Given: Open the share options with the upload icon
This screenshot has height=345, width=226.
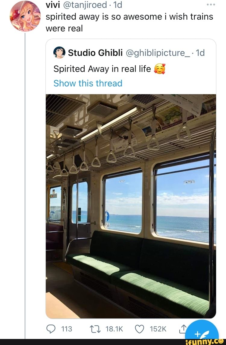Looking at the screenshot, I should click(x=184, y=329).
